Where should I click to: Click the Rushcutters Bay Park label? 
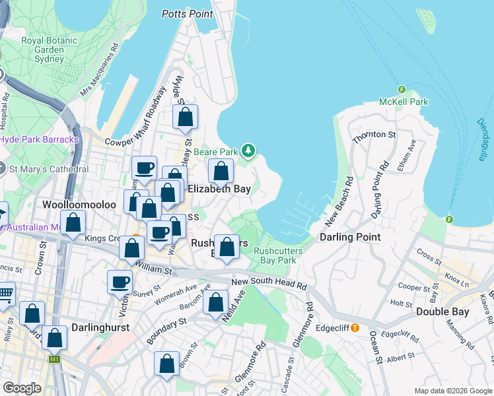(278, 255)
